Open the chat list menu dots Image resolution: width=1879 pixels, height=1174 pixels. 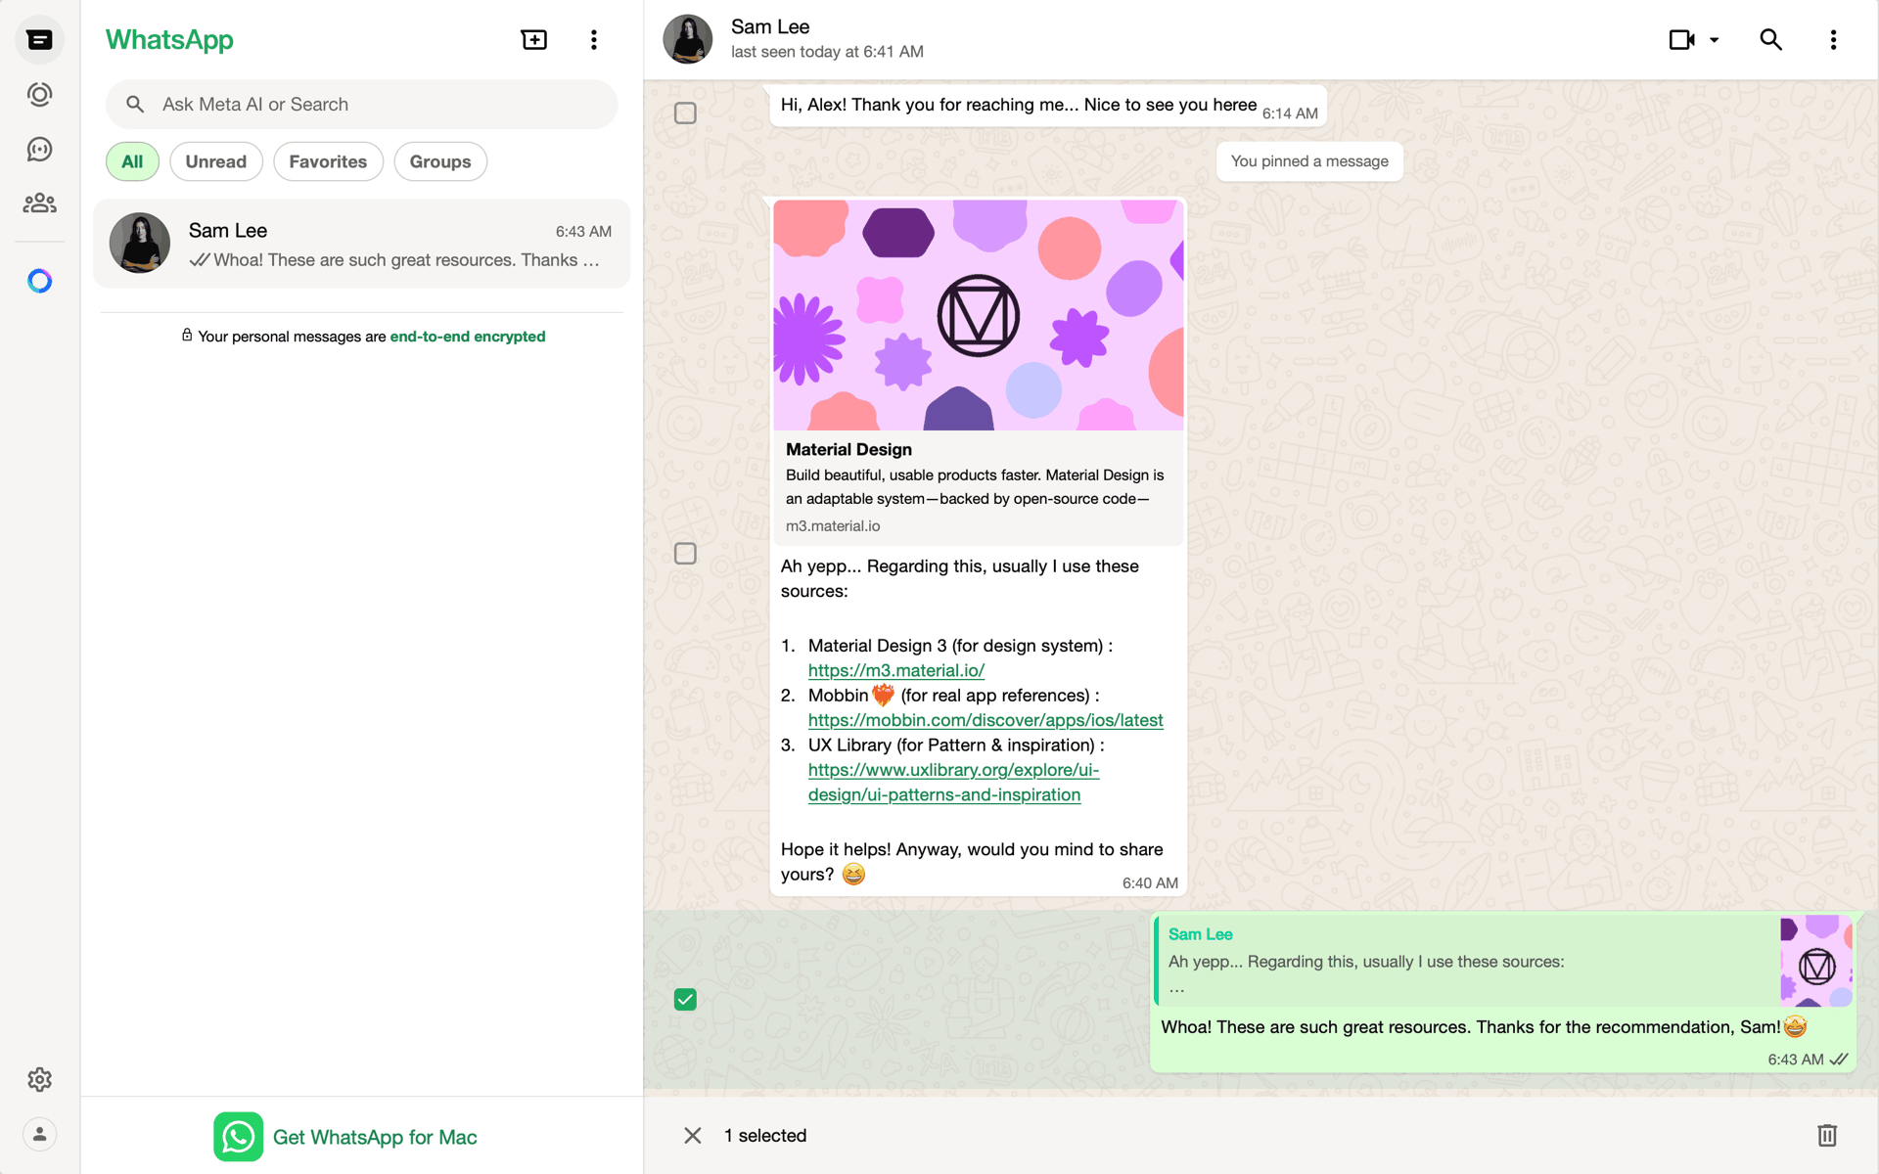[x=594, y=40]
